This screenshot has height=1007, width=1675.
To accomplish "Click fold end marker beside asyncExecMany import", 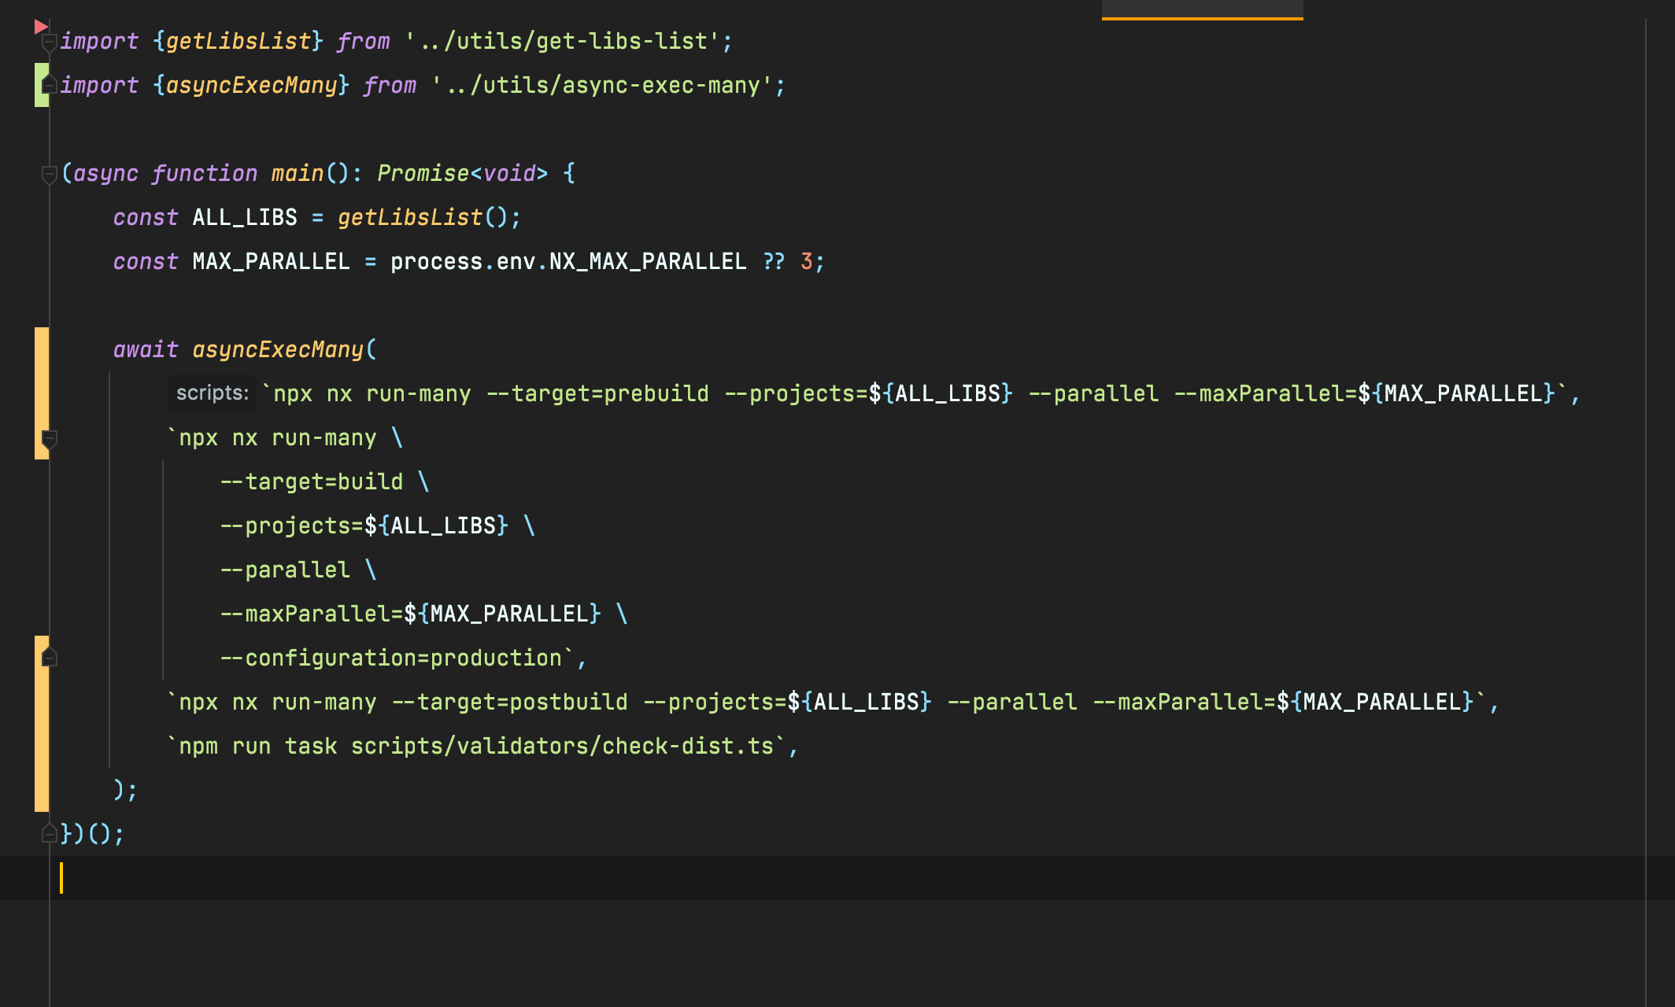I will pos(49,85).
